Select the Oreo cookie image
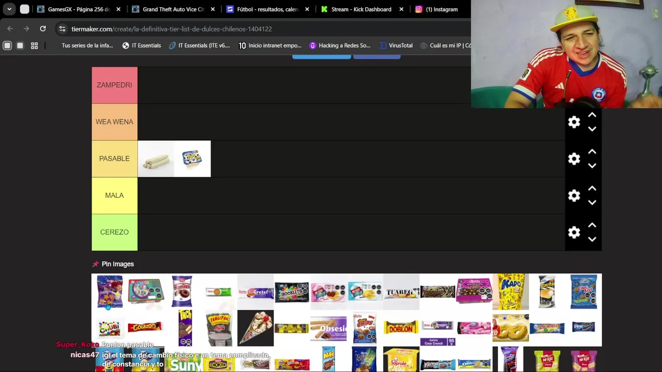This screenshot has width=662, height=372. (x=474, y=360)
